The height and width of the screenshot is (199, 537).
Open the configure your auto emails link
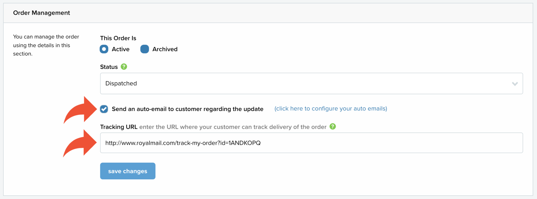331,109
